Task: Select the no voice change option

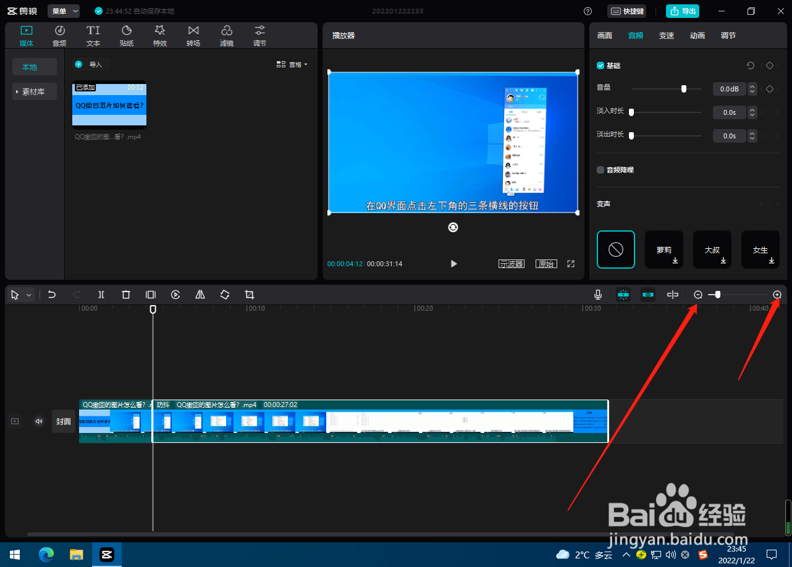Action: 616,250
